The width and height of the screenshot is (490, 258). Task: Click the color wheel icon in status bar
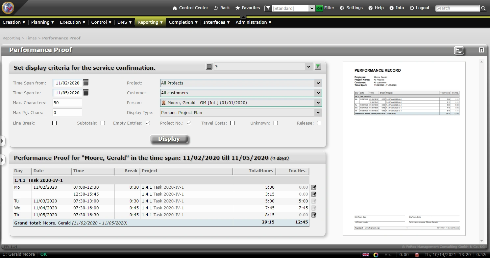[376, 255]
